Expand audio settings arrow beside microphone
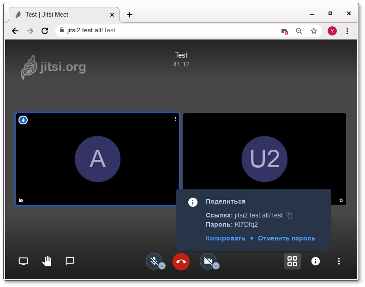This screenshot has height=287, width=365. (162, 266)
